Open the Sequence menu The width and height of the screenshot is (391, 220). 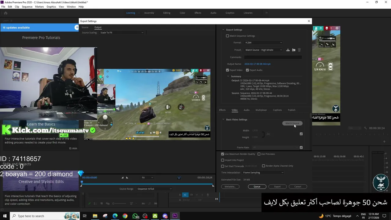27,6
